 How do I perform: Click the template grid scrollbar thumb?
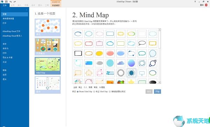(x=160, y=40)
